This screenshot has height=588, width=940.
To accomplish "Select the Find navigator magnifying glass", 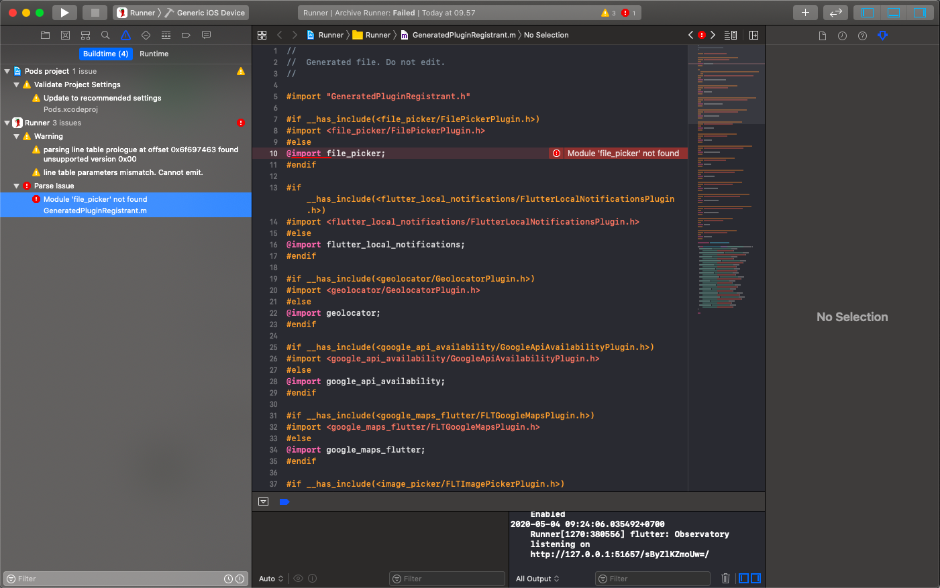I will 105,35.
